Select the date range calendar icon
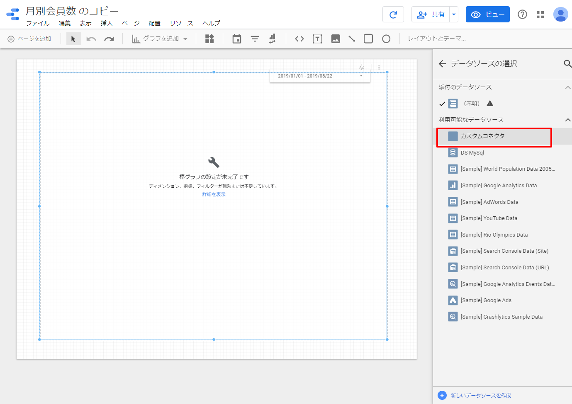Viewport: 572px width, 404px height. (237, 39)
